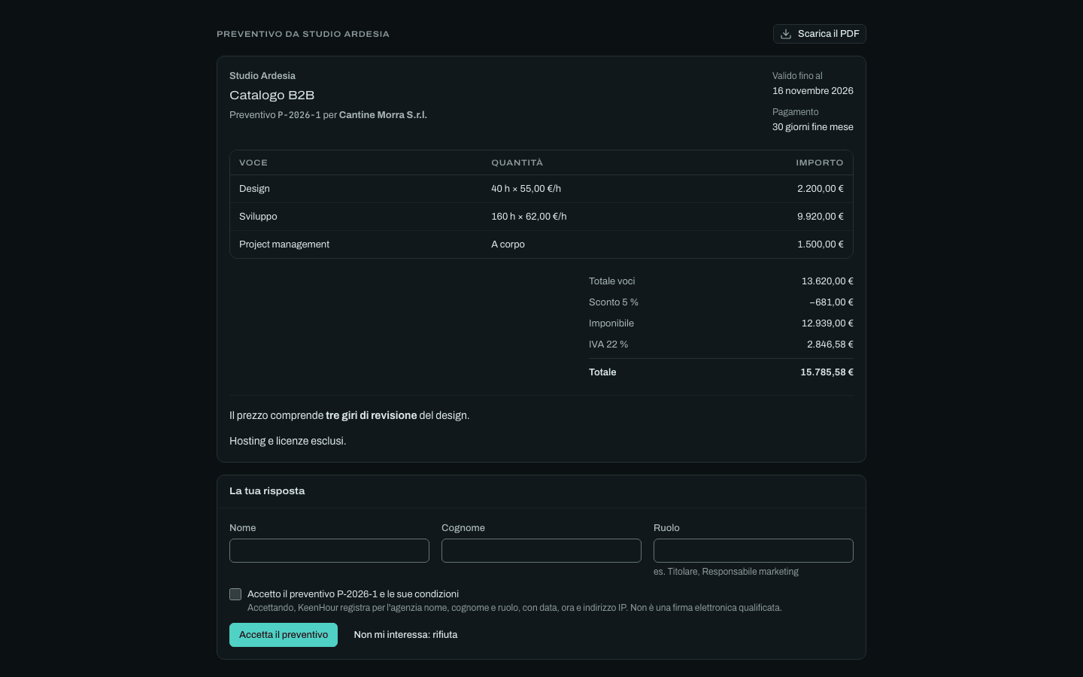The image size is (1083, 677).
Task: Click the Accetta il preventivo button
Action: [x=284, y=635]
